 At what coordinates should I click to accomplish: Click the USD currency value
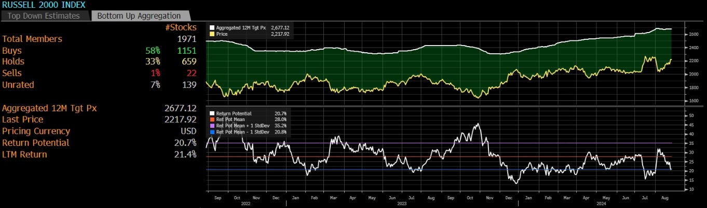(188, 131)
